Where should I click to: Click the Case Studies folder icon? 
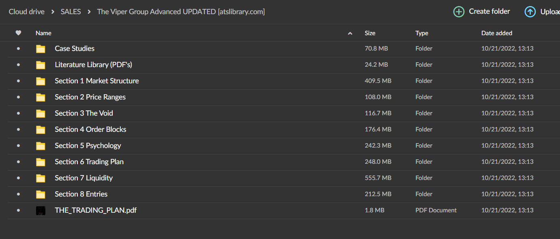coord(41,49)
